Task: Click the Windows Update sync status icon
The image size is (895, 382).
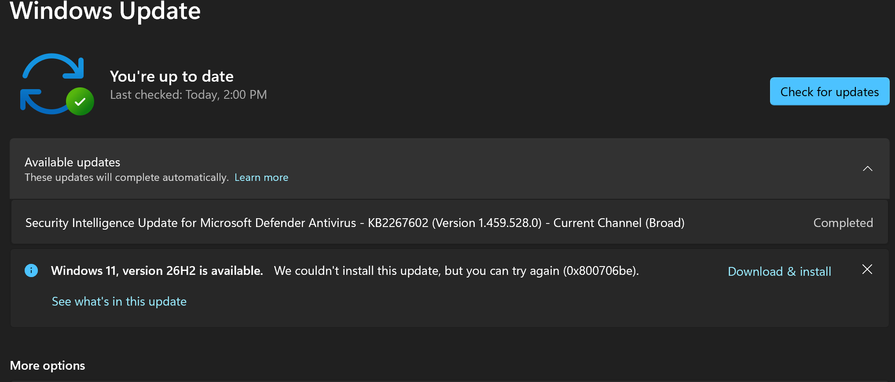Action: point(57,84)
